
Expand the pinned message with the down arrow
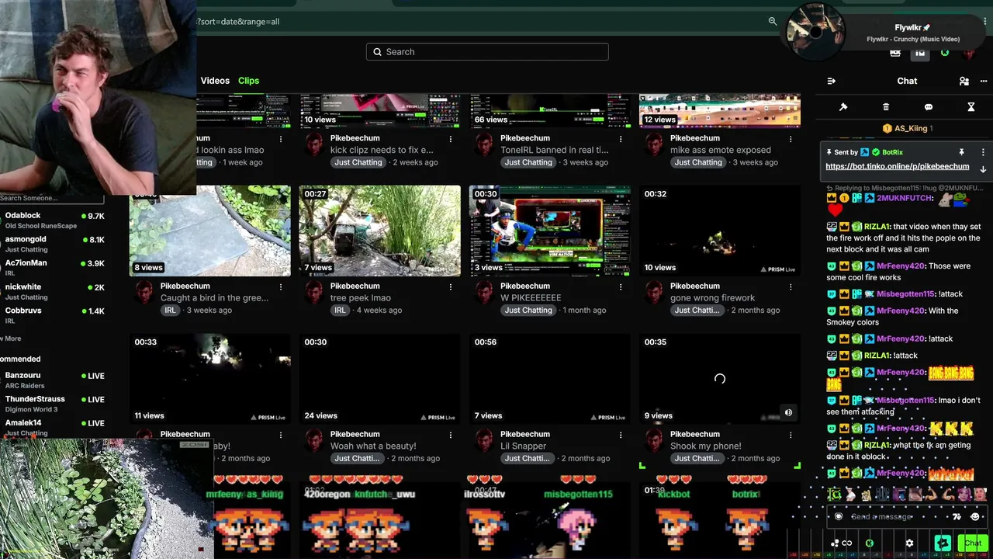[x=983, y=169]
